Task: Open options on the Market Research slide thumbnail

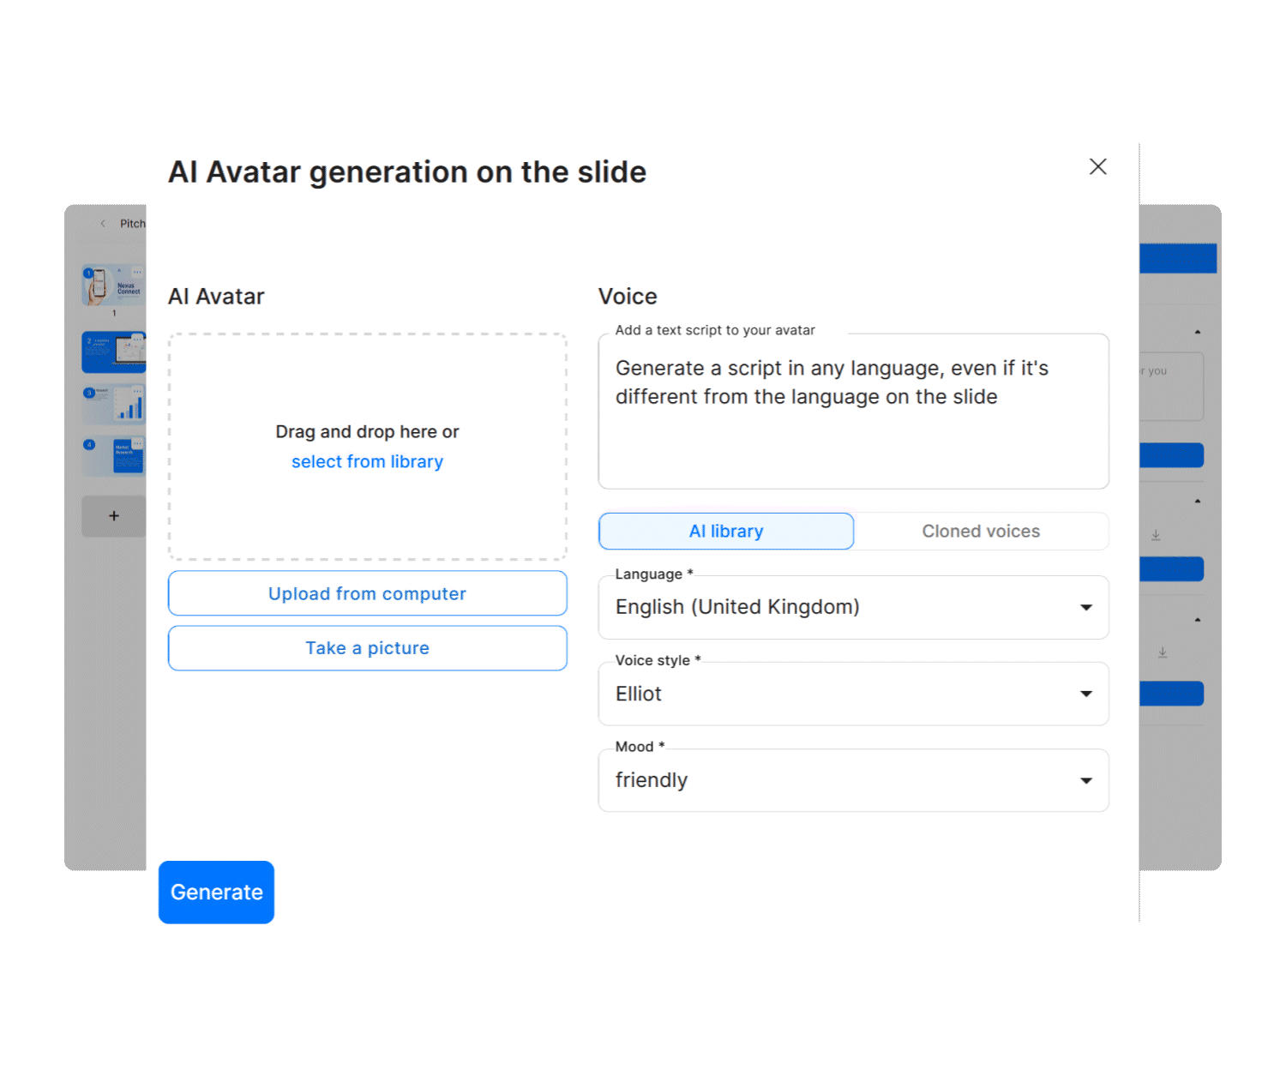Action: click(x=137, y=443)
